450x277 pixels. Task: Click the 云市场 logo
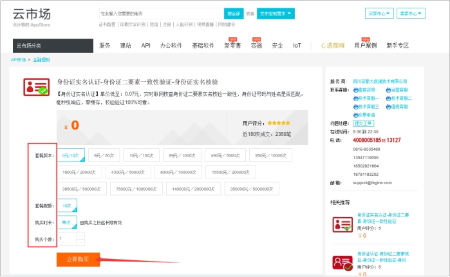(32, 14)
